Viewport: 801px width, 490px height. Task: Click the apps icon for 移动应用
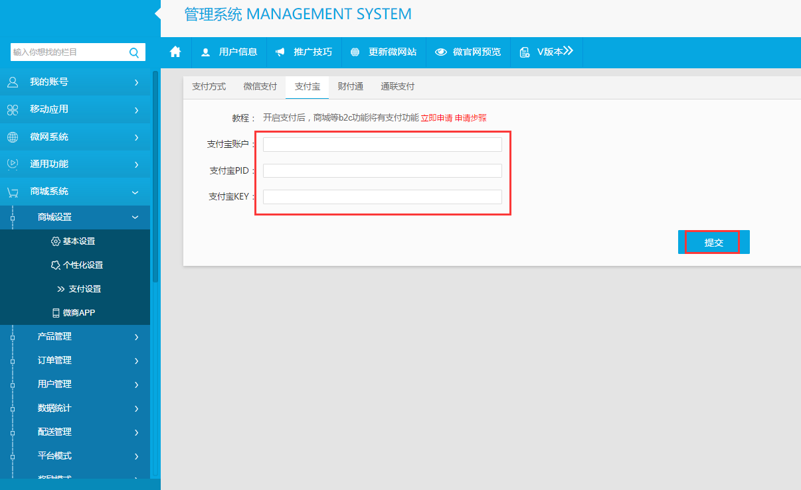coord(13,109)
